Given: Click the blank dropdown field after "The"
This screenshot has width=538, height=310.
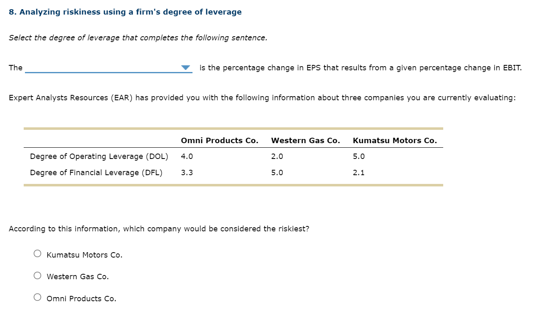Looking at the screenshot, I should 104,68.
